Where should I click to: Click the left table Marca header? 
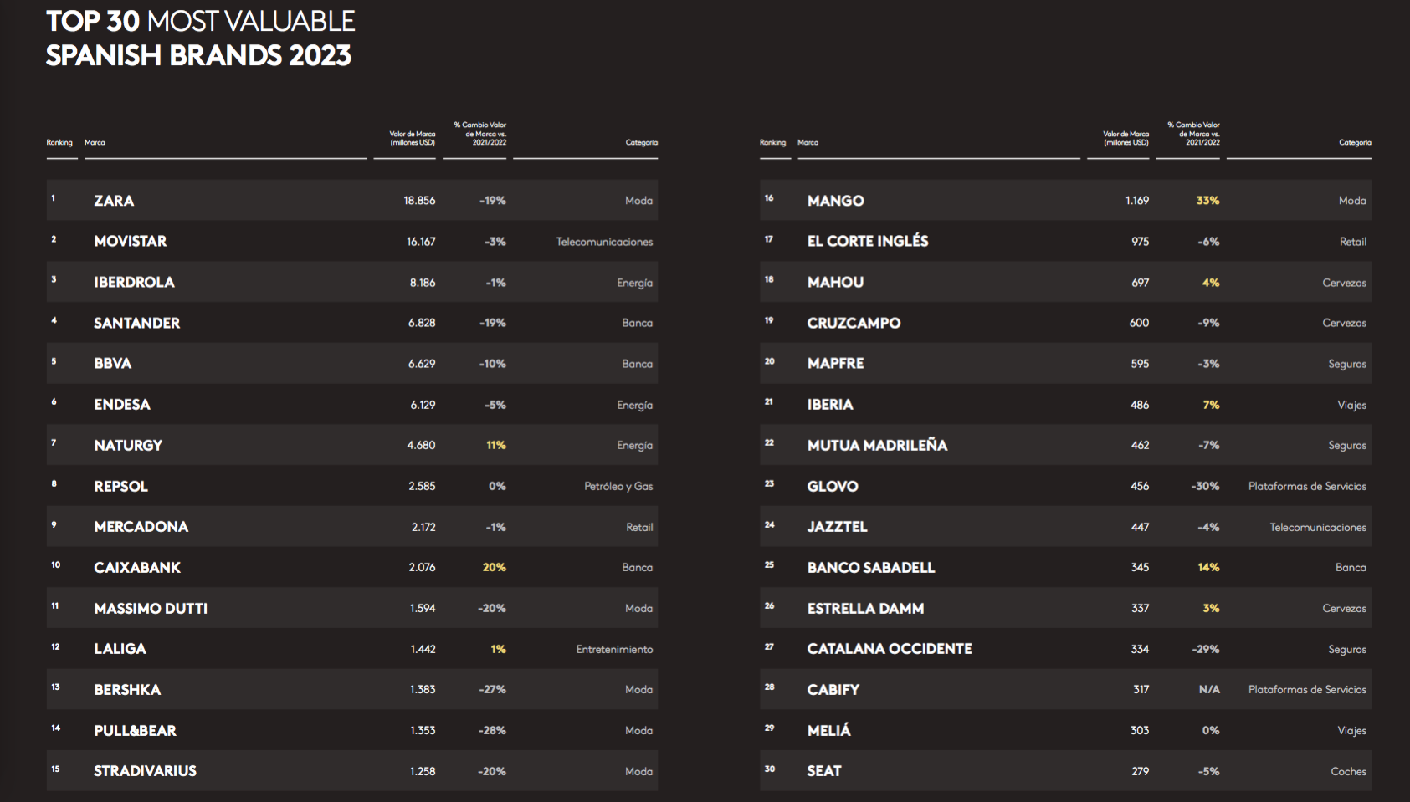point(95,142)
